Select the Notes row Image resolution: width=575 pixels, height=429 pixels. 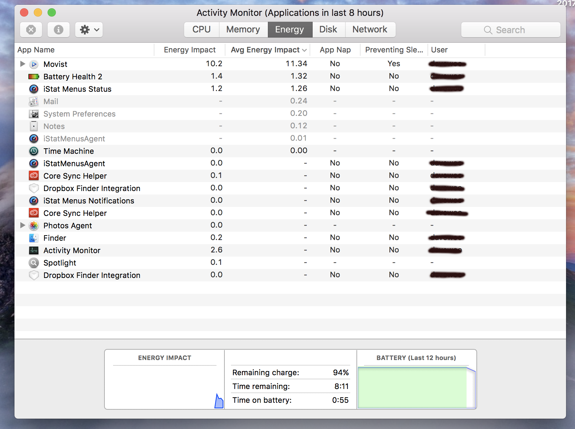(x=290, y=126)
